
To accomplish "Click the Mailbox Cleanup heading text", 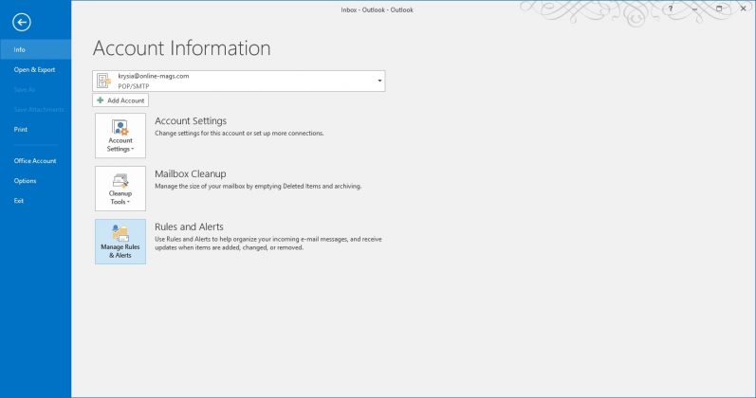I will [191, 174].
